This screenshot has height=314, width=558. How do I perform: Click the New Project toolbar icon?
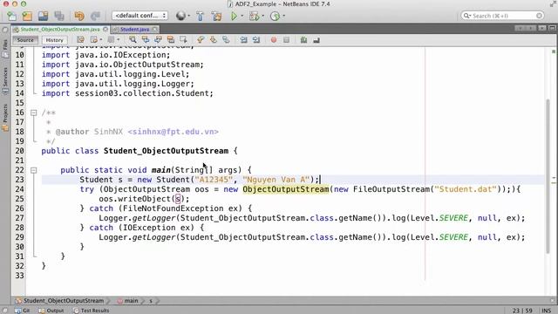[x=27, y=16]
